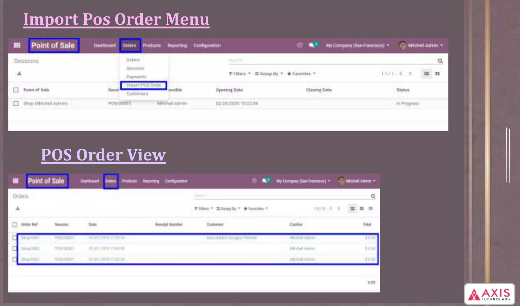This screenshot has width=520, height=306.
Task: Switch to list view in Sessions screenshot
Action: (x=426, y=74)
